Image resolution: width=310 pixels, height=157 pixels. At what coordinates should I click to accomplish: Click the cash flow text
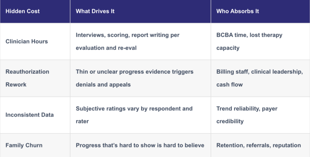[229, 84]
